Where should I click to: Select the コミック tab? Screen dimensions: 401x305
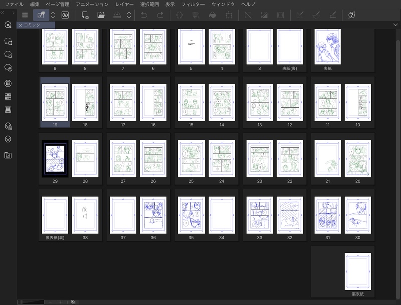(x=36, y=25)
